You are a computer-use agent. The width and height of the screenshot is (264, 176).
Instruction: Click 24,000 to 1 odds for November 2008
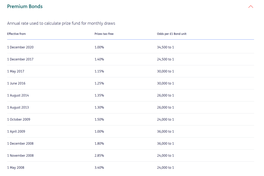point(165,156)
